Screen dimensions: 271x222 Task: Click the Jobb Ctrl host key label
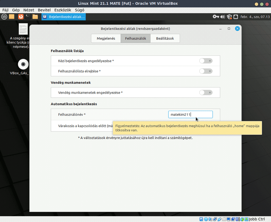pos(257,219)
